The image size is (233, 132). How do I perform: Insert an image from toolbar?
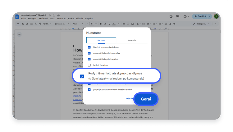tap(132, 24)
